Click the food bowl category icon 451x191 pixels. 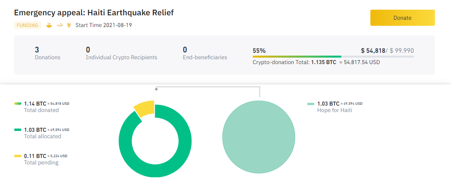(49, 25)
